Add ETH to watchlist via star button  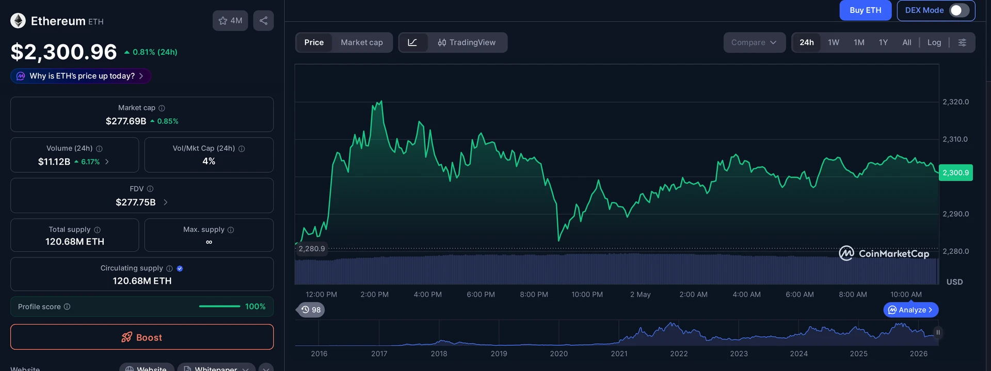230,21
